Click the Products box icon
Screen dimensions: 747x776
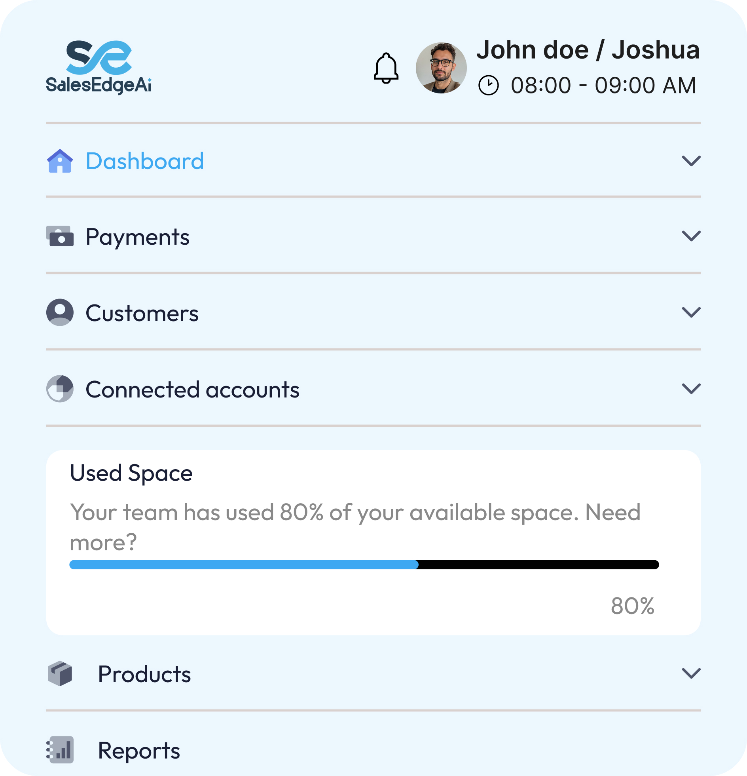(60, 673)
